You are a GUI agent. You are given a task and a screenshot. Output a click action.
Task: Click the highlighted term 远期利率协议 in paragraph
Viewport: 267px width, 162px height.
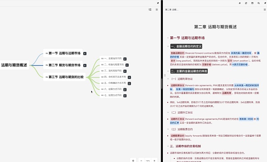click(x=178, y=85)
